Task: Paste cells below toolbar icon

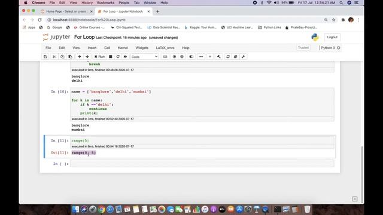Action: pyautogui.click(x=71, y=57)
